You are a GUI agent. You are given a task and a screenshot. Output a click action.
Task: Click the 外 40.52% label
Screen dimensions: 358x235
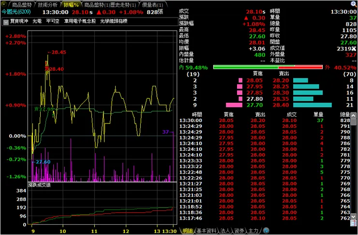tap(341, 68)
